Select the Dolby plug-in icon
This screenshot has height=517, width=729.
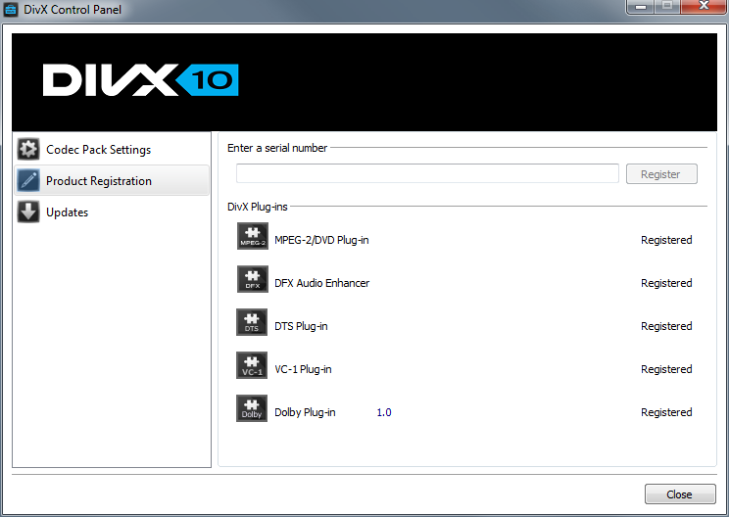point(252,409)
